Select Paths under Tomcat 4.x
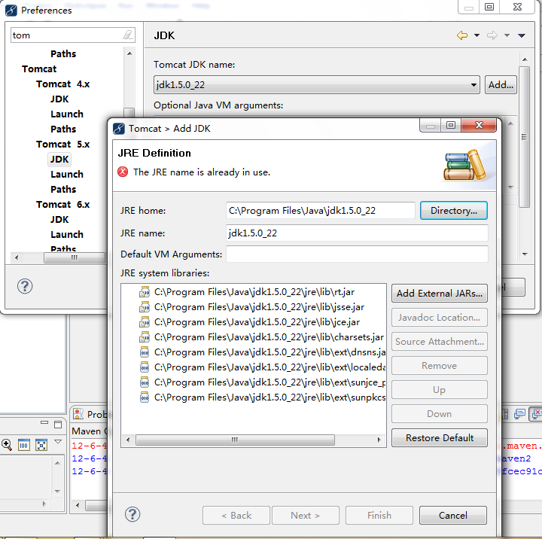 (x=63, y=129)
